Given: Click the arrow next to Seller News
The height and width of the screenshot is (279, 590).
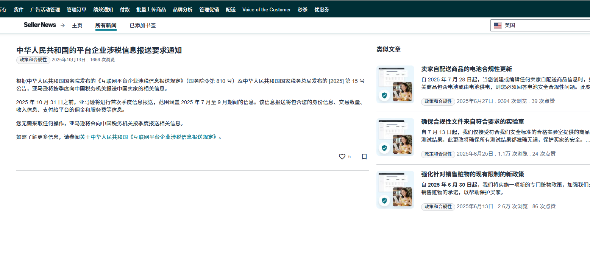Looking at the screenshot, I should tap(62, 25).
